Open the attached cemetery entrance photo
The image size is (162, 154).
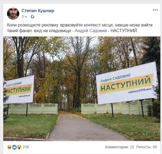pos(82,89)
